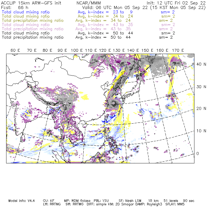Click black 'Total cloud mixing ratio' legend label
This screenshot has width=207, height=207.
(26, 33)
